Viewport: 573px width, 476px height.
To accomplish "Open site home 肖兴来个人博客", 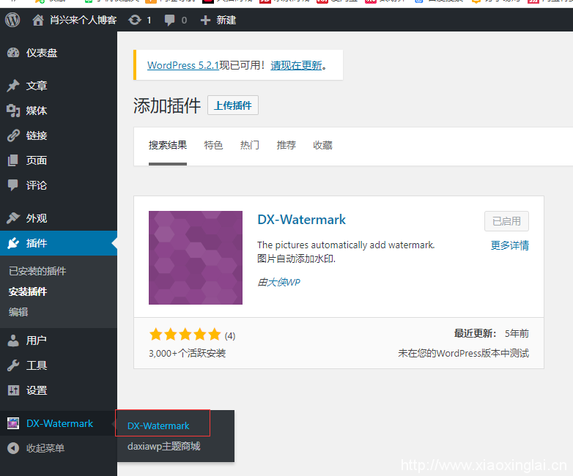I will point(74,20).
